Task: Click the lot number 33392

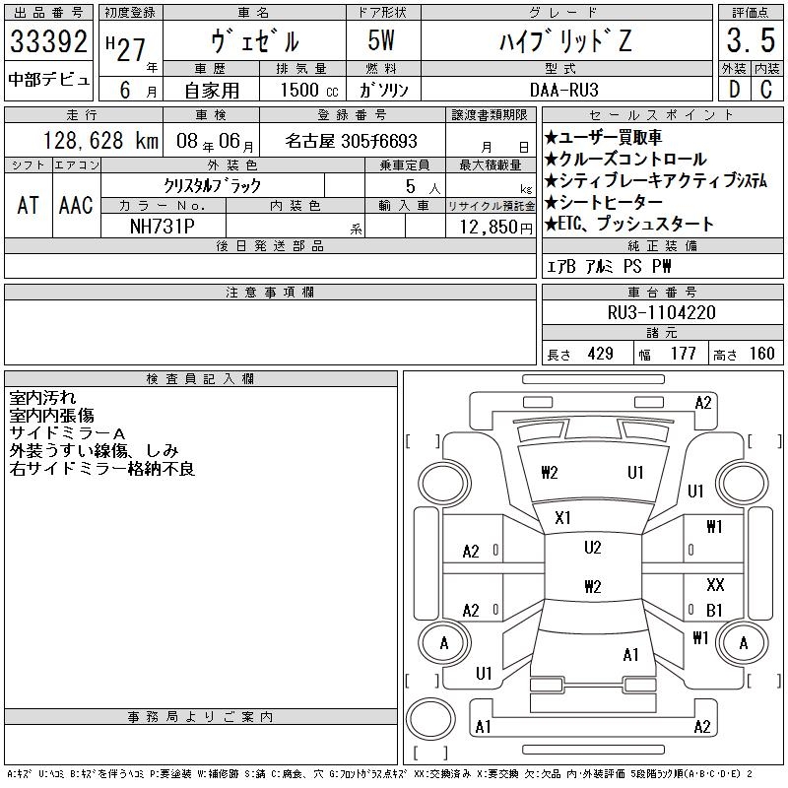Action: (48, 41)
